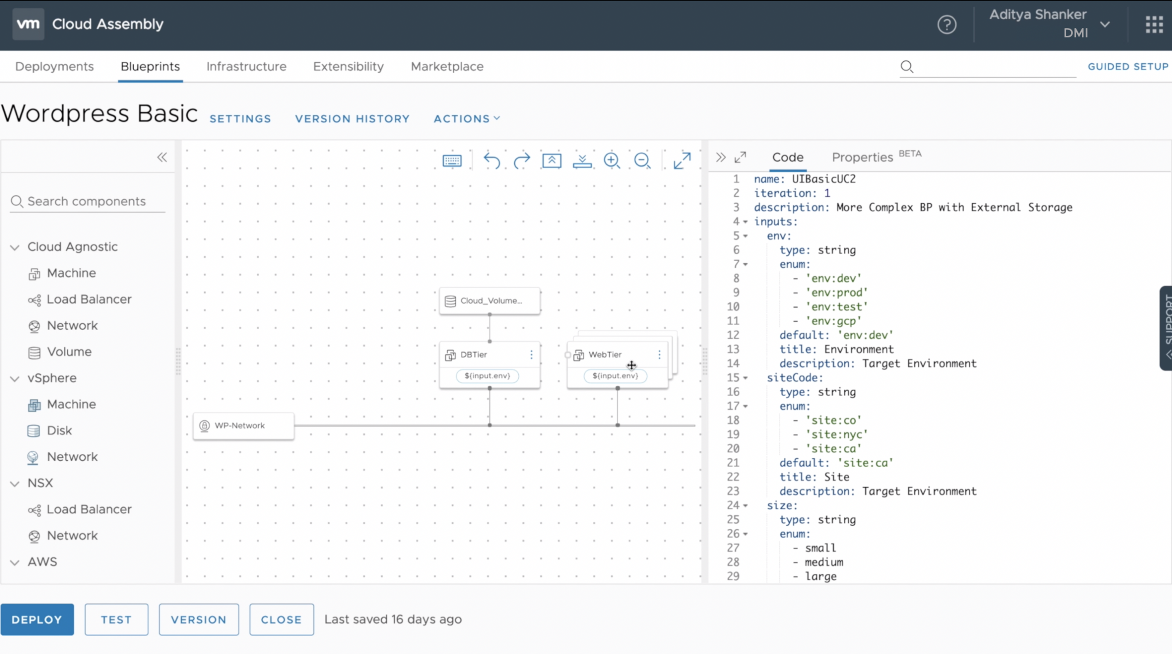Click the zoom out magnifier icon
The height and width of the screenshot is (654, 1172).
tap(642, 161)
